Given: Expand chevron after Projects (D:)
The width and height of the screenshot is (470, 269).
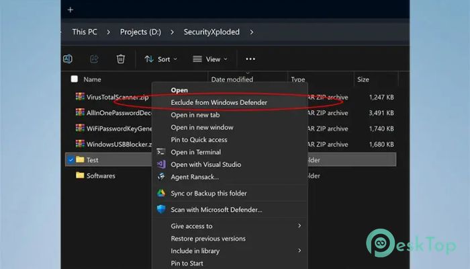Looking at the screenshot, I should point(172,32).
